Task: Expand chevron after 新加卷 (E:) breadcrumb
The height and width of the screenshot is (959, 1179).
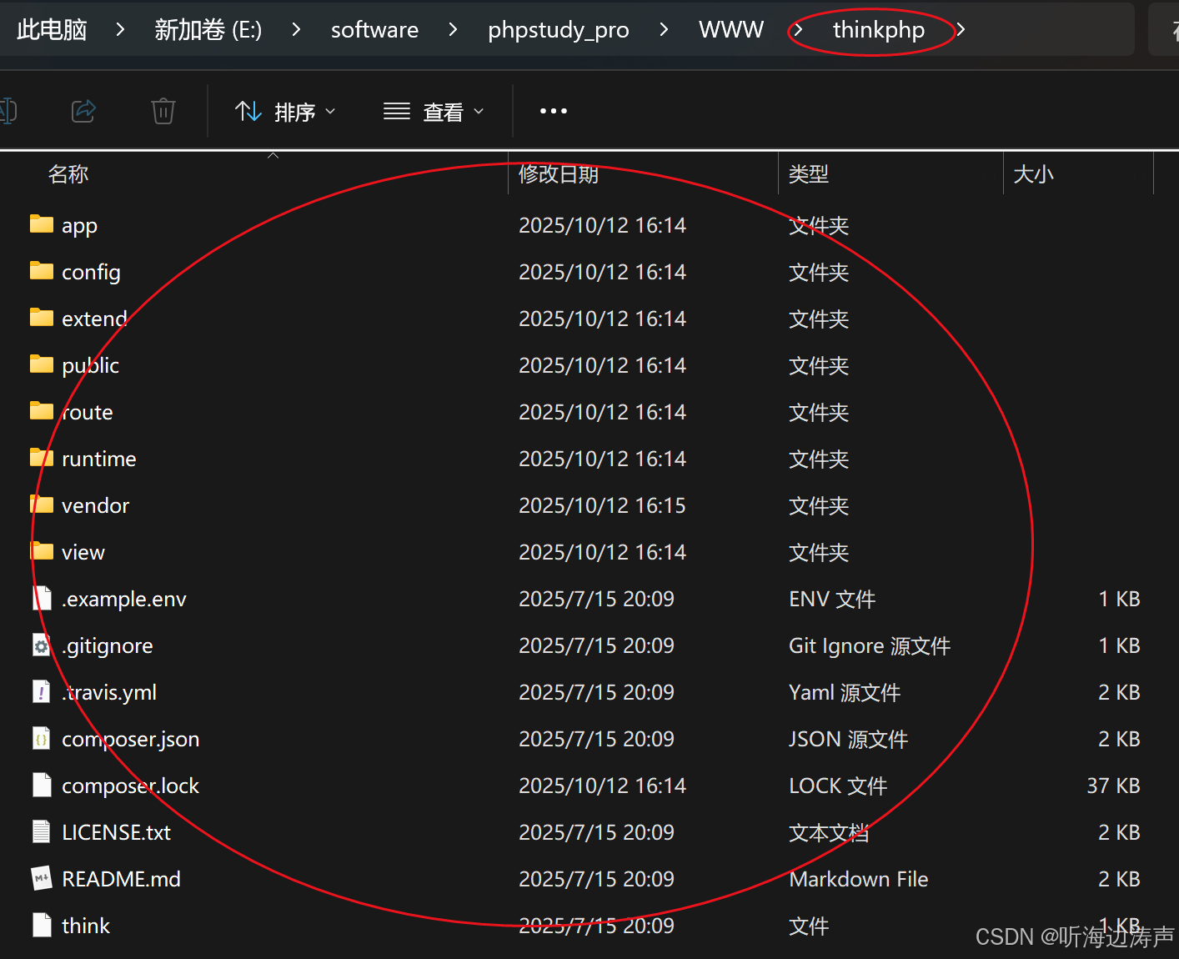Action: click(296, 30)
